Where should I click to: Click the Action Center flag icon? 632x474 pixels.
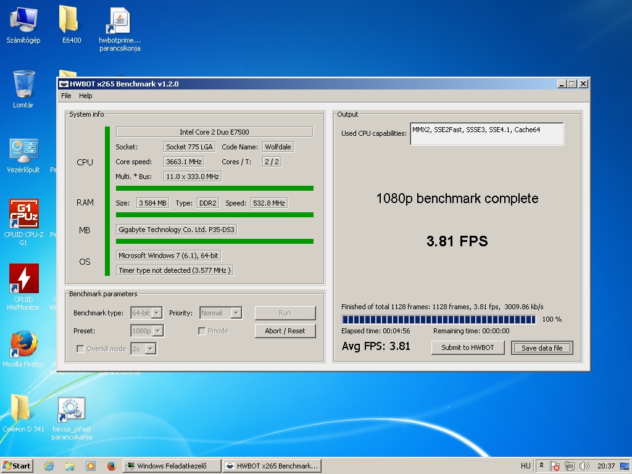tap(555, 466)
